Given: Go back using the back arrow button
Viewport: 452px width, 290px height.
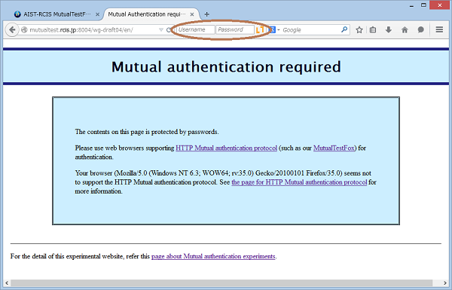Looking at the screenshot, I should point(12,29).
